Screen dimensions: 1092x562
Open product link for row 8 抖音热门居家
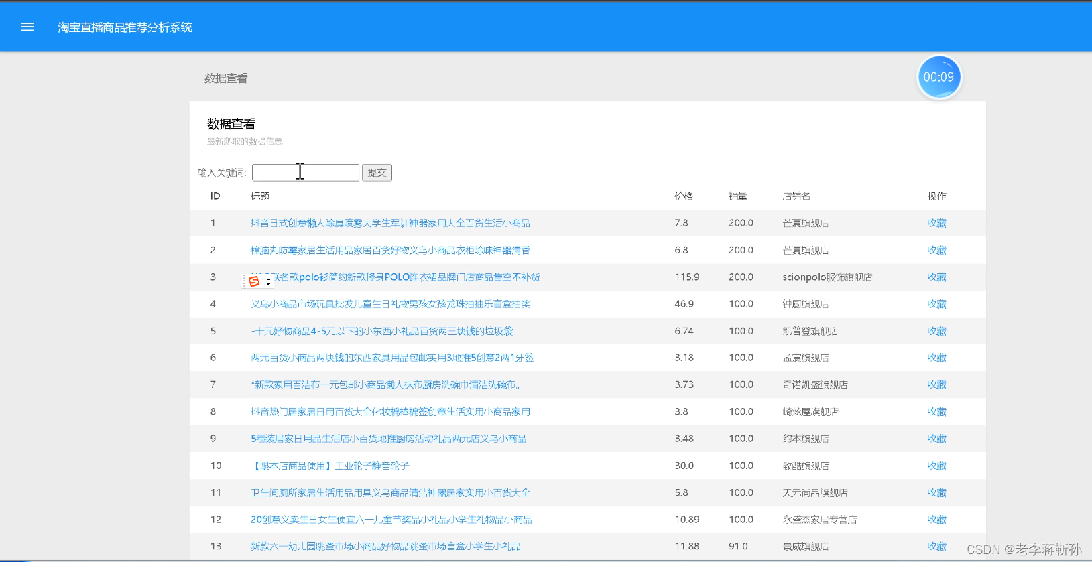coord(390,411)
